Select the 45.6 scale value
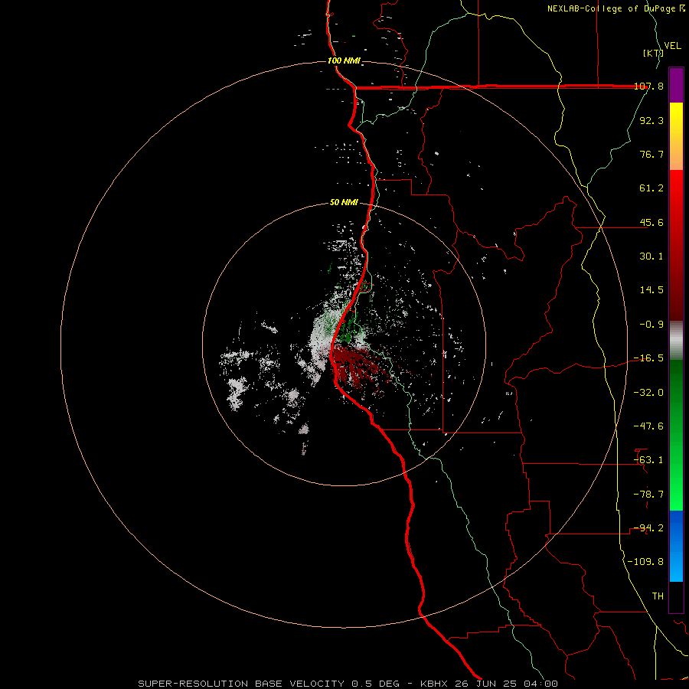The height and width of the screenshot is (689, 689). click(x=651, y=222)
